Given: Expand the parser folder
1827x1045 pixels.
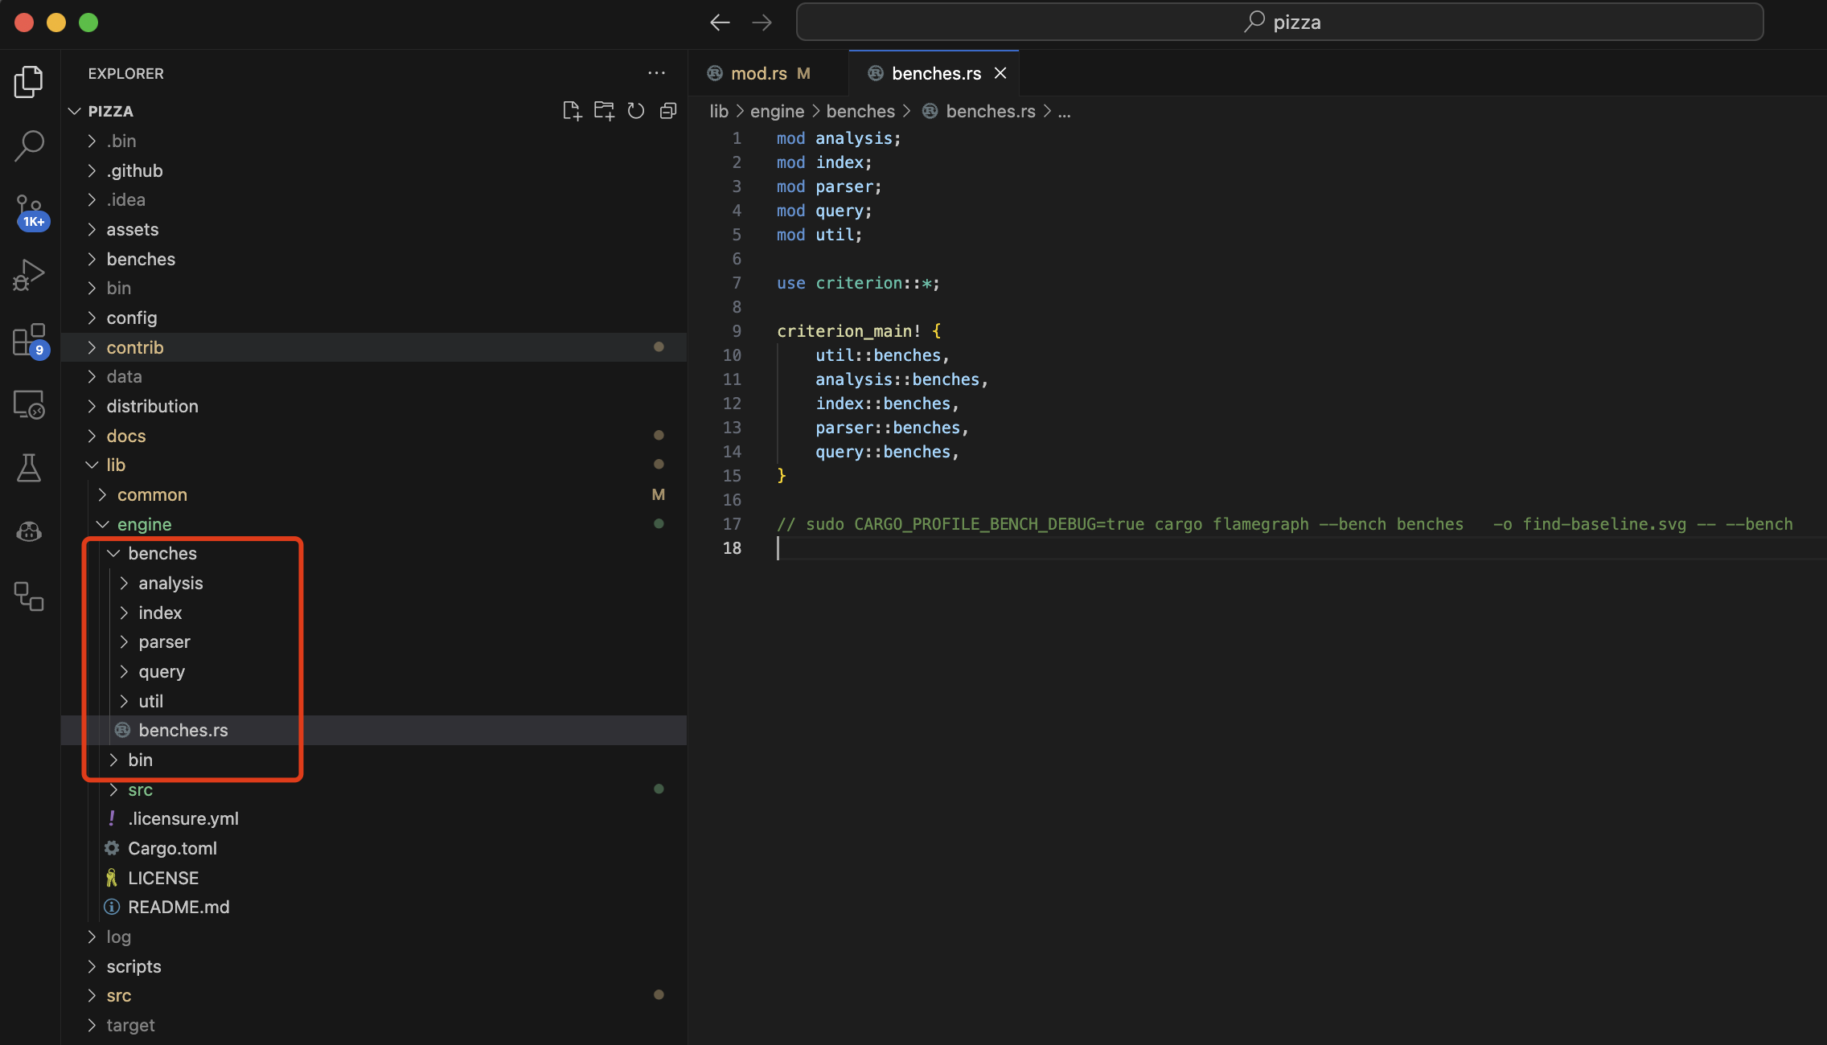Looking at the screenshot, I should pos(374,641).
